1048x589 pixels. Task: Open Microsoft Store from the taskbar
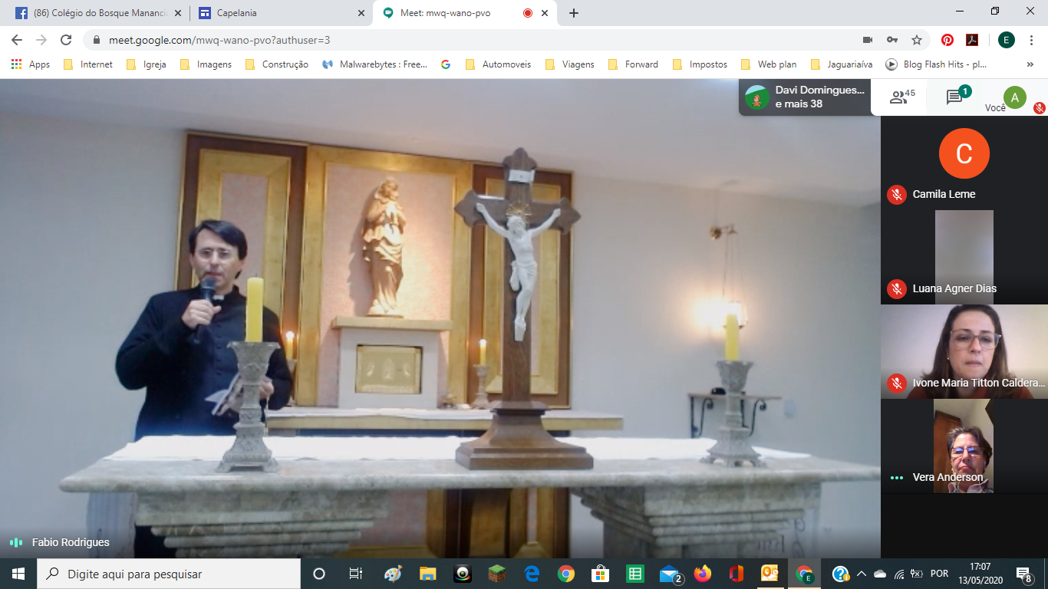point(600,574)
